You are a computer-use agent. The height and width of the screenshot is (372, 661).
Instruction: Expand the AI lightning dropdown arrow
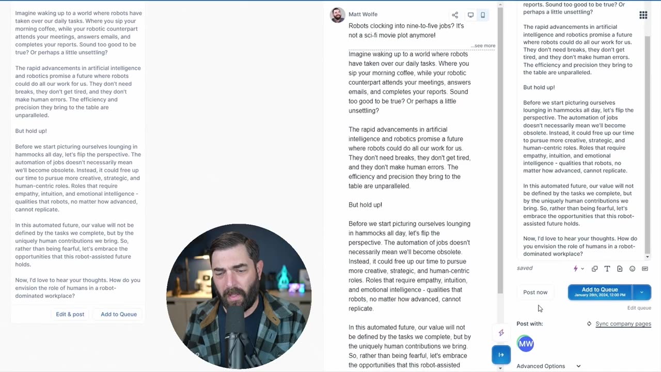[583, 269]
